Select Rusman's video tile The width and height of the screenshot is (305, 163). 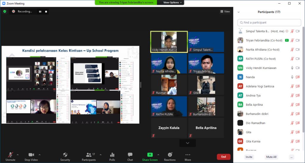(x=169, y=85)
